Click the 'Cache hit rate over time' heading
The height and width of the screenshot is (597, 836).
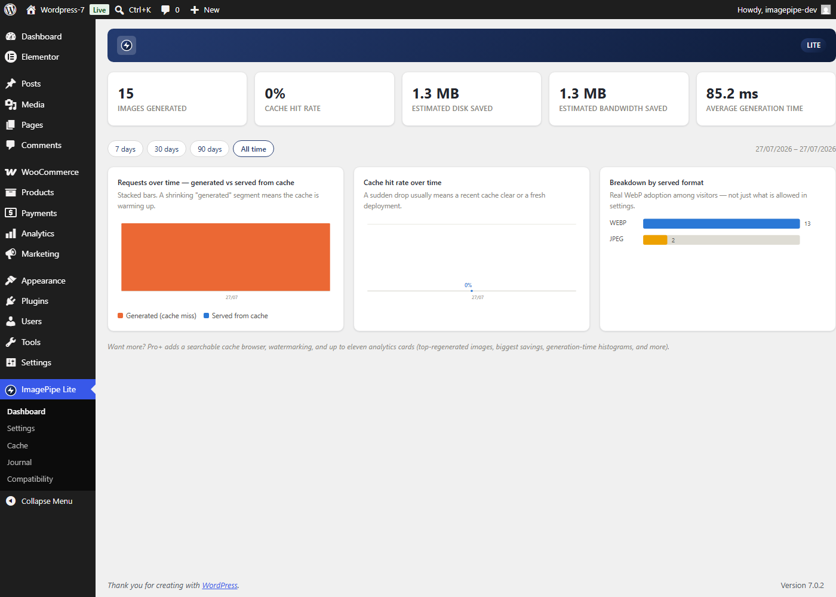click(x=402, y=183)
